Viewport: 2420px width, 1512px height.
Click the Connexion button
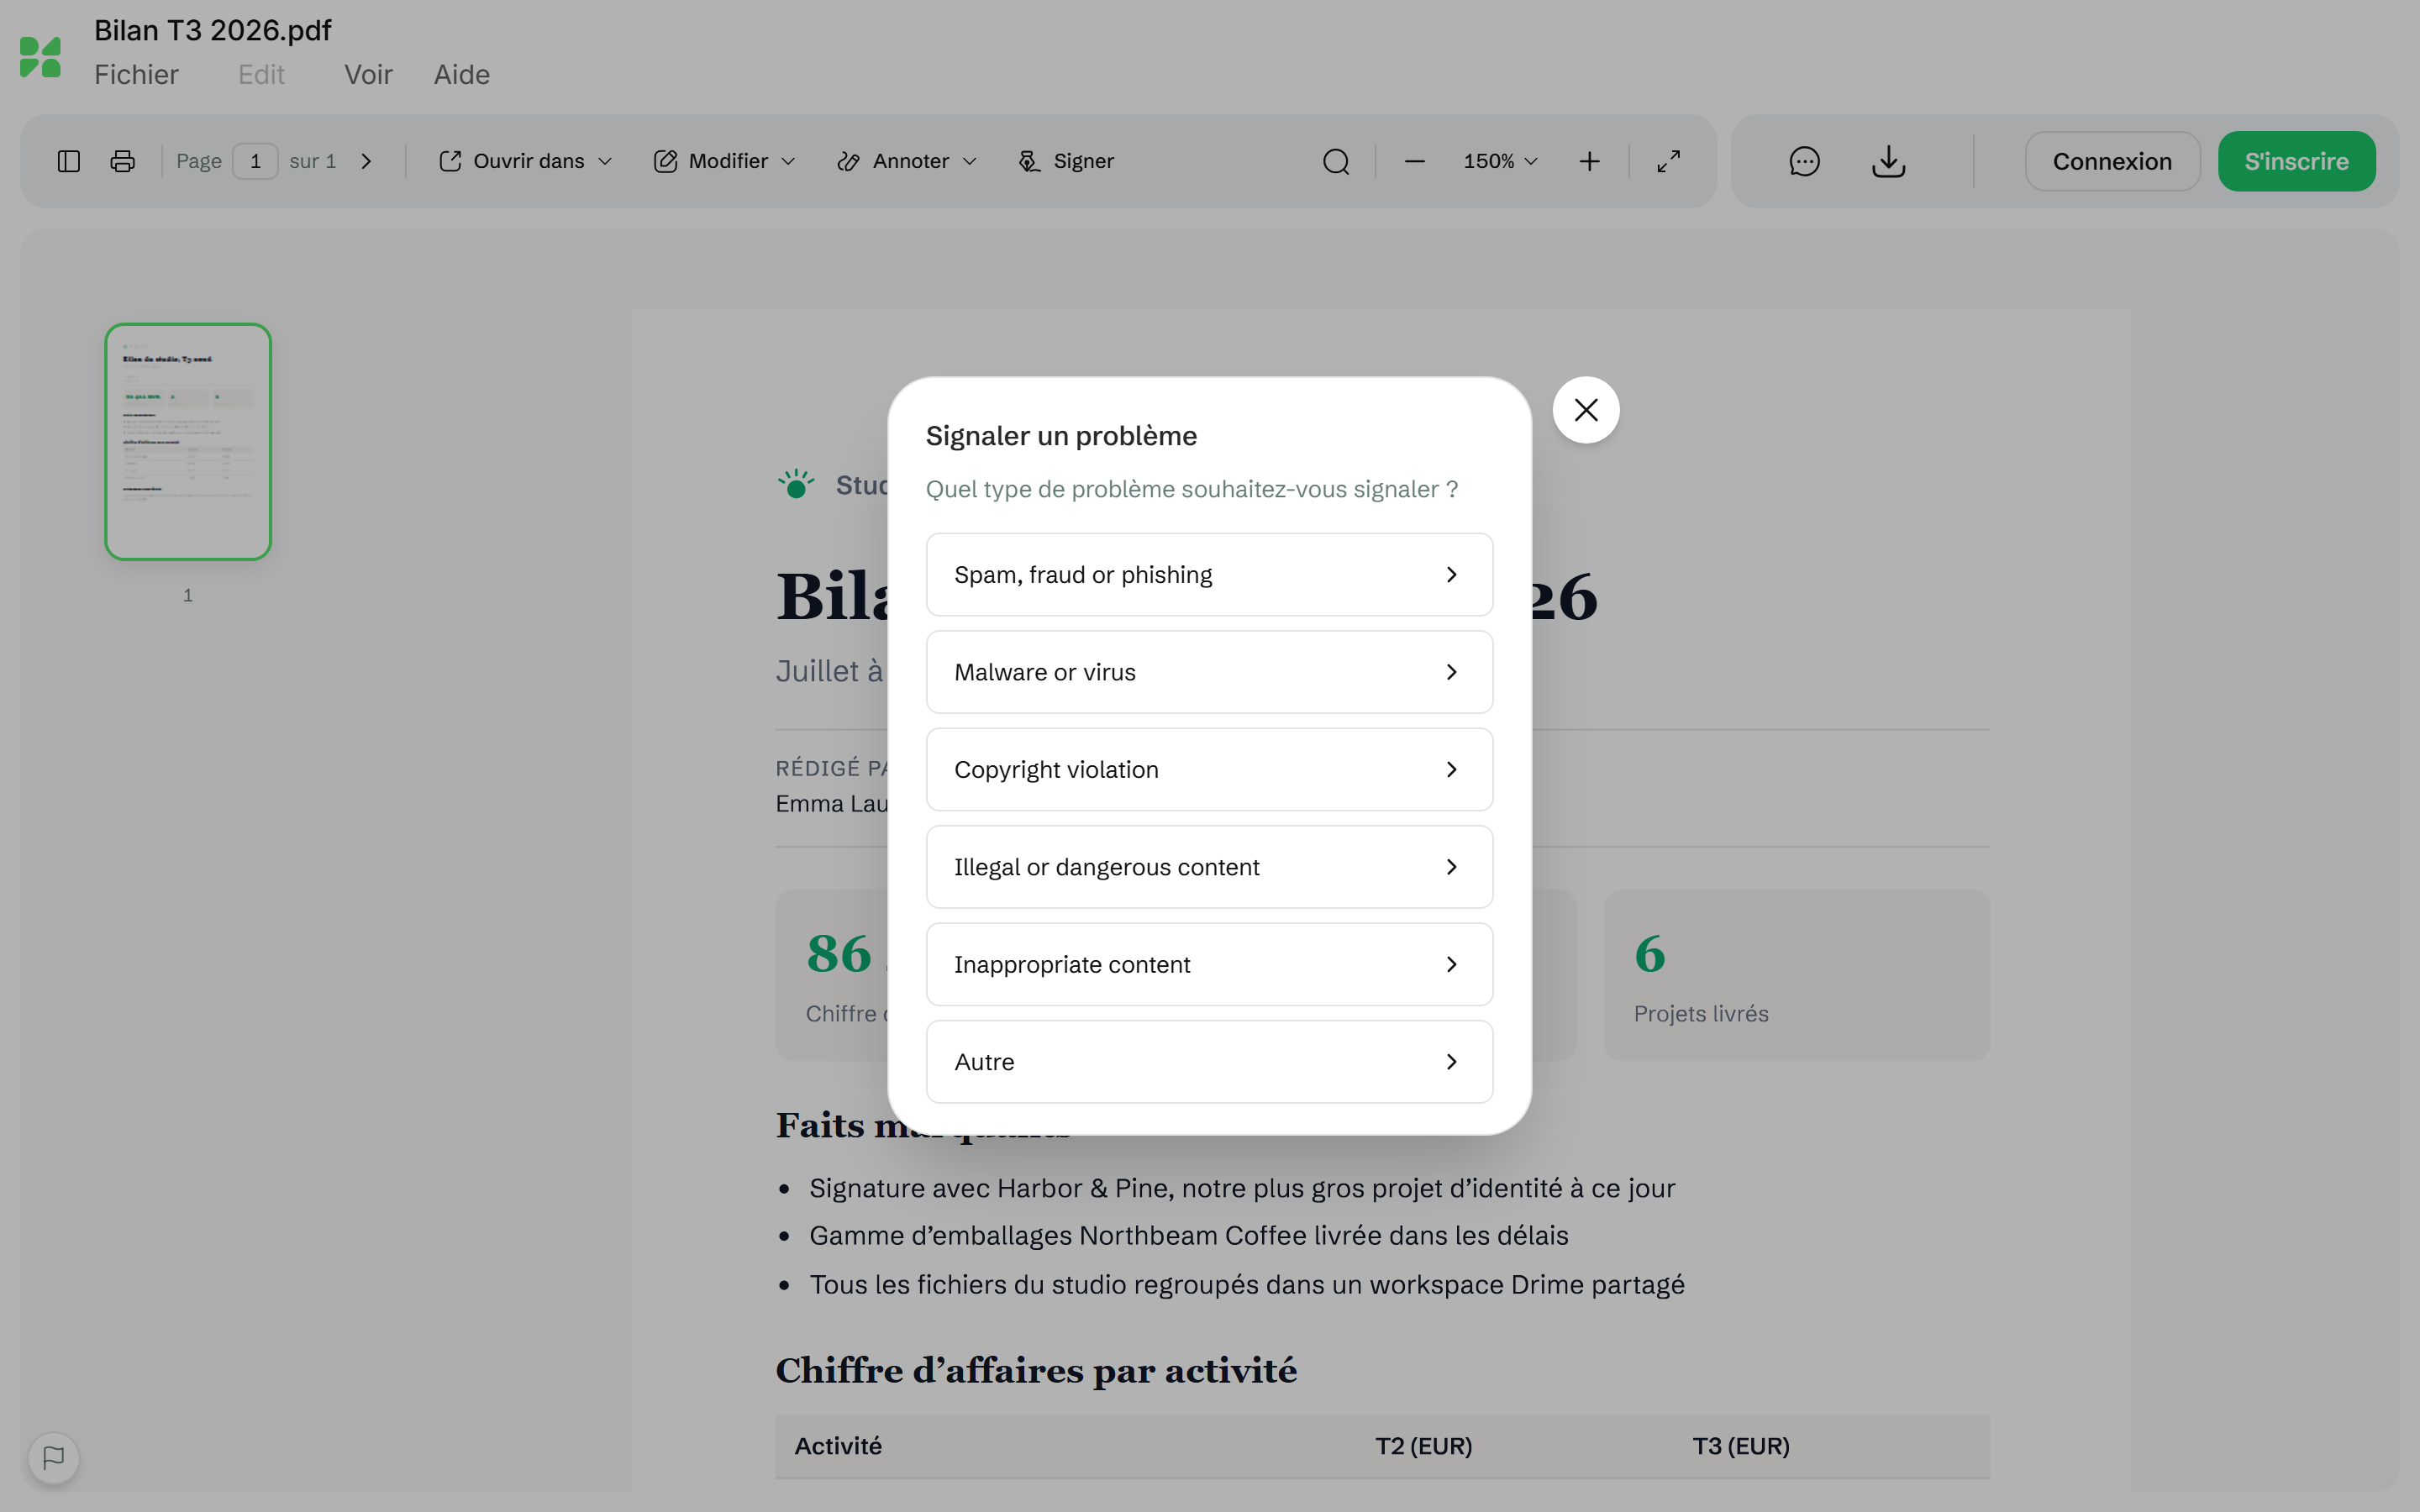(2112, 161)
